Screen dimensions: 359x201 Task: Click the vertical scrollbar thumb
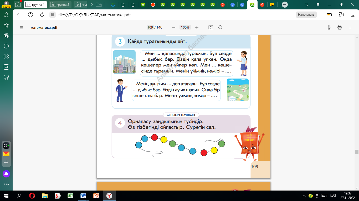(x=357, y=152)
